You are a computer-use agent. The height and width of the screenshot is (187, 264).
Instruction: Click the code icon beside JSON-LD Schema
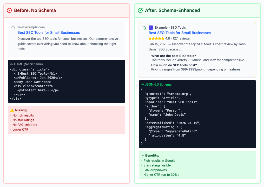142,85
